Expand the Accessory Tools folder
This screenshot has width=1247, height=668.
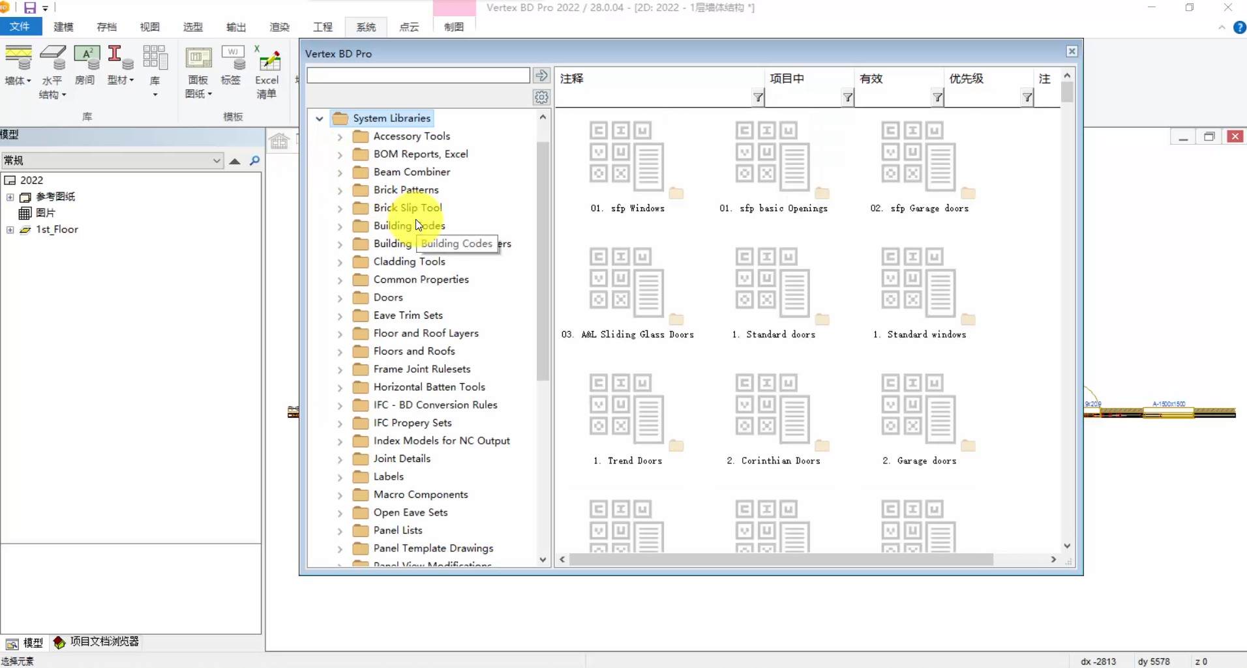340,137
